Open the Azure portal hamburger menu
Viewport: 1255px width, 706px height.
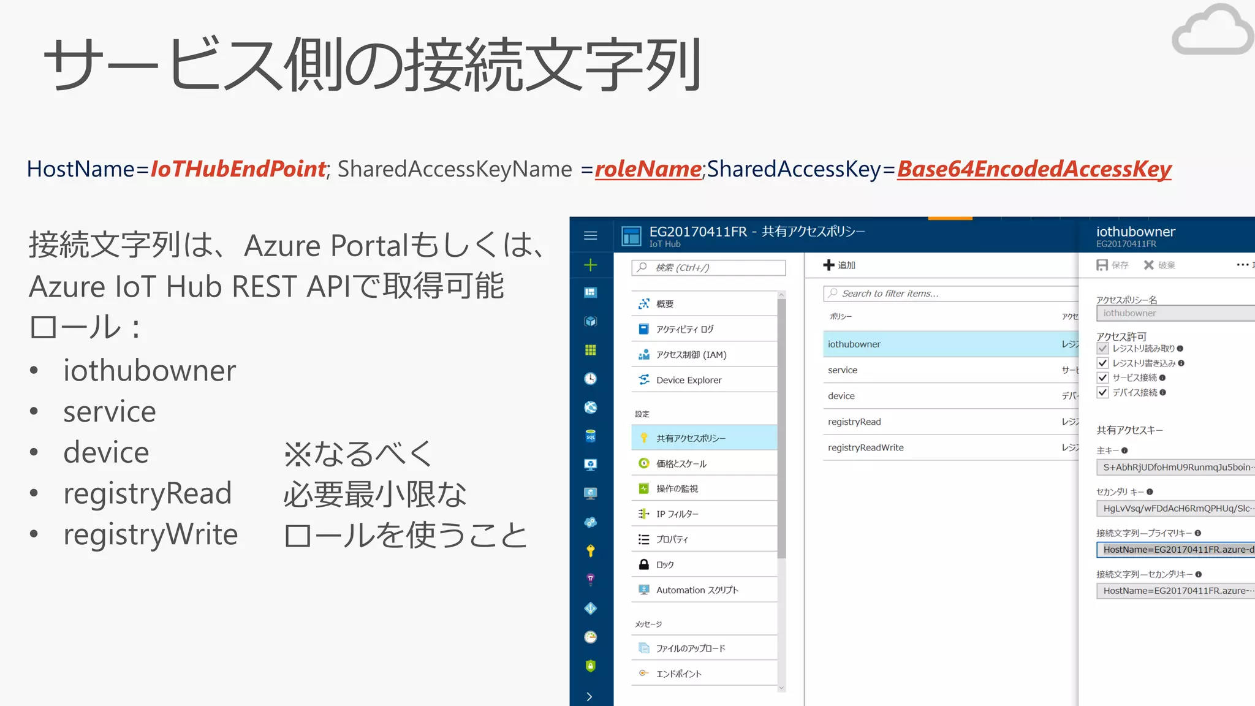pyautogui.click(x=590, y=235)
